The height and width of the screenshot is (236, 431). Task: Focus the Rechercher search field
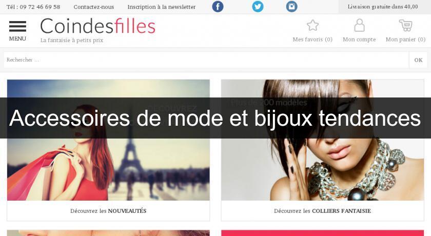coord(206,60)
